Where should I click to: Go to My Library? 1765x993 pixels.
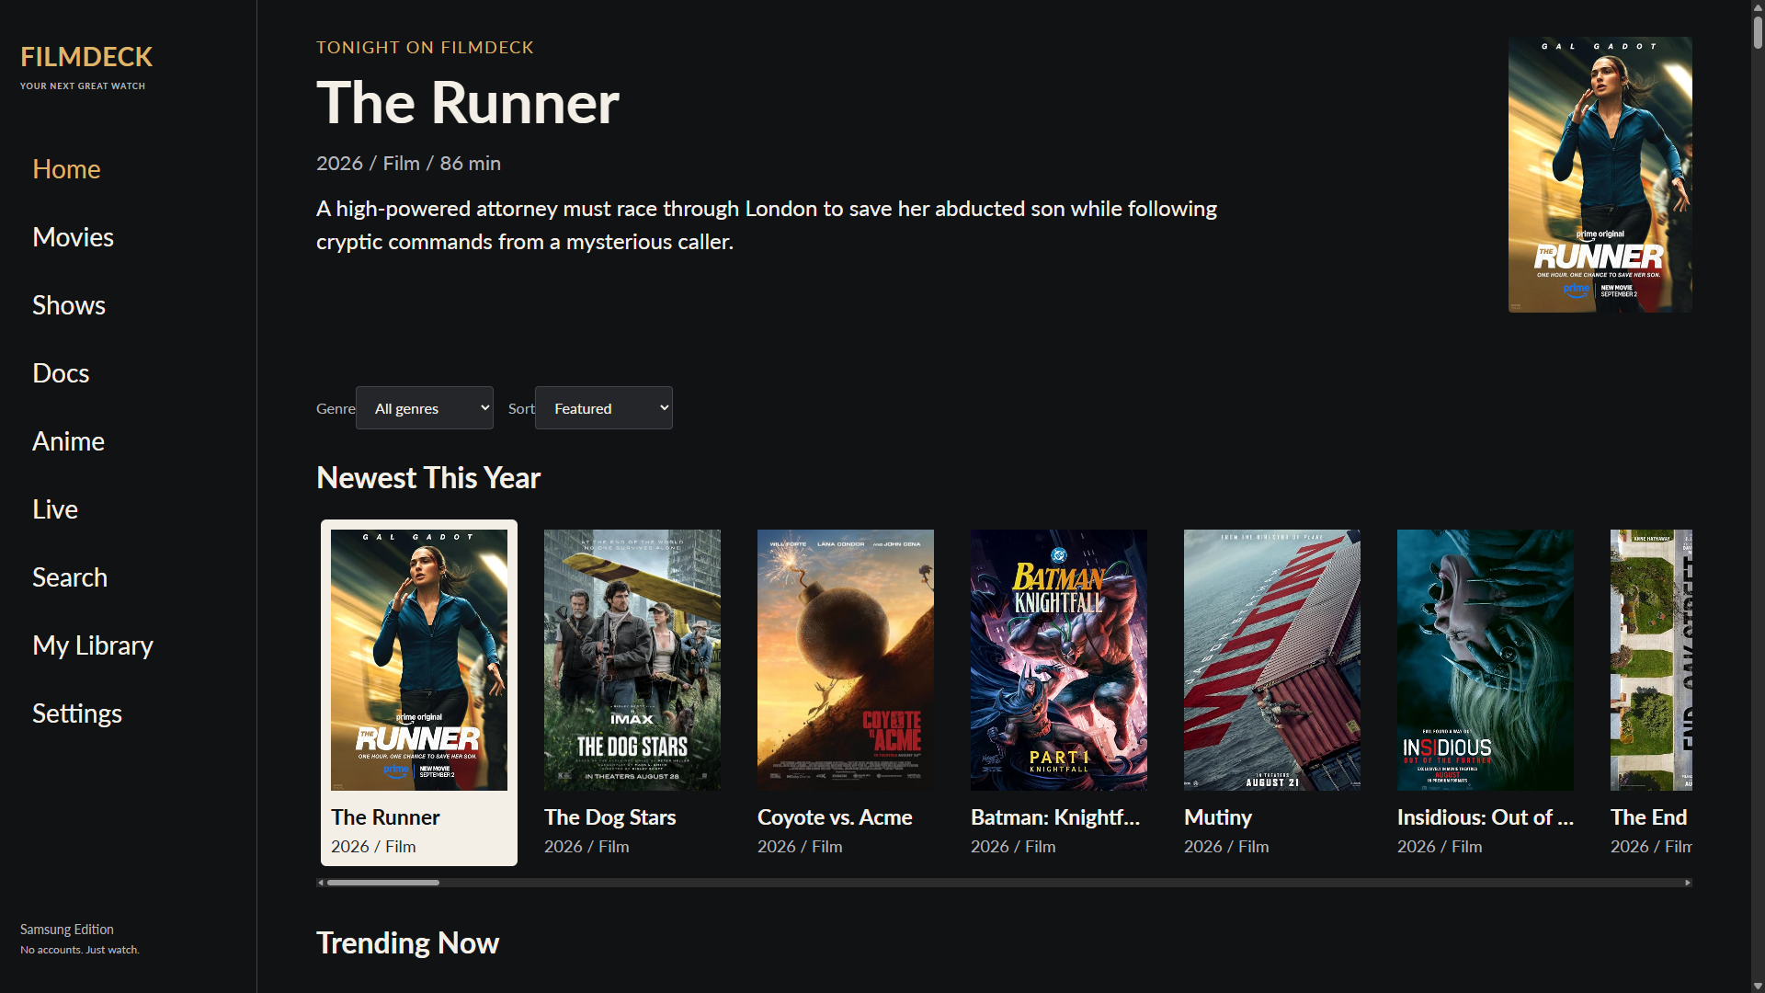pos(93,645)
